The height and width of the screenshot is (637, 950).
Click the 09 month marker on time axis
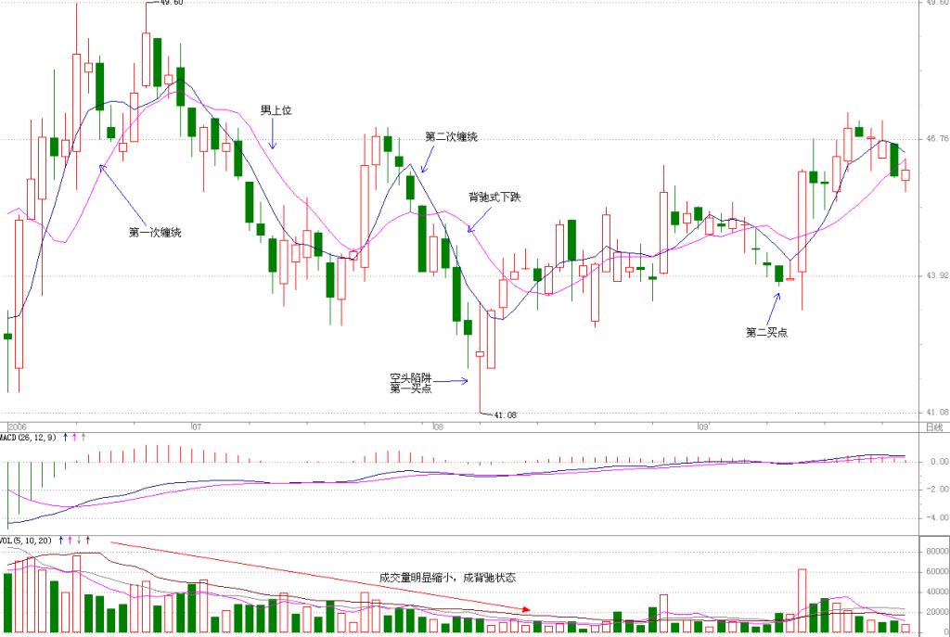[703, 427]
